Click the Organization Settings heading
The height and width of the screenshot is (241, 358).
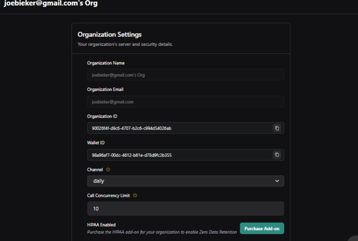[110, 34]
